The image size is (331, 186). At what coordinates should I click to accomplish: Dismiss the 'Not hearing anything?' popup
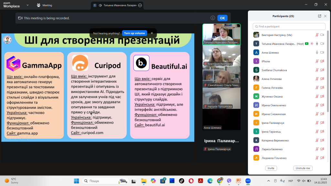tap(152, 33)
